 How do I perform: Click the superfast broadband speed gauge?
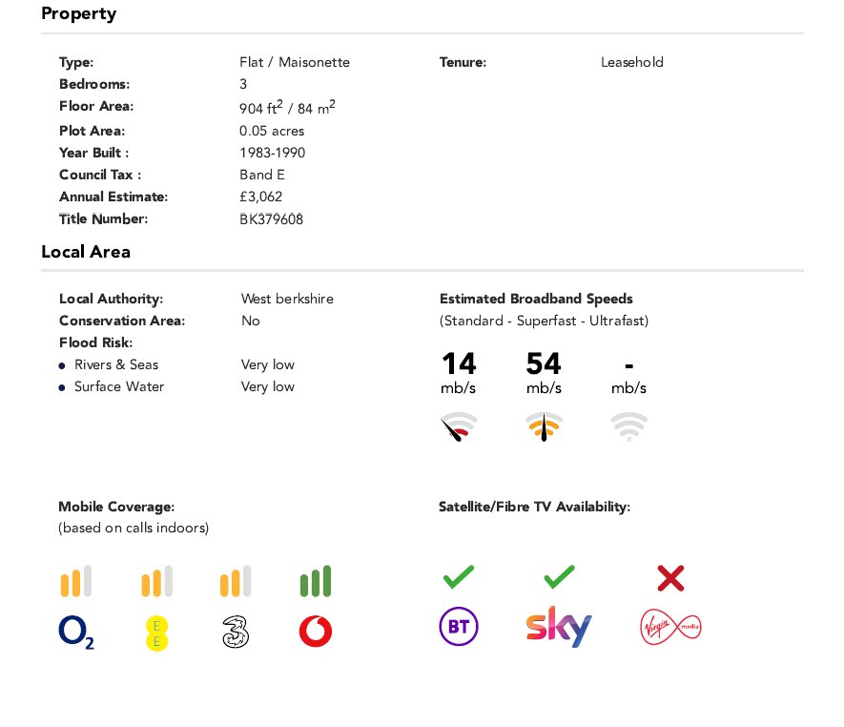[x=545, y=426]
